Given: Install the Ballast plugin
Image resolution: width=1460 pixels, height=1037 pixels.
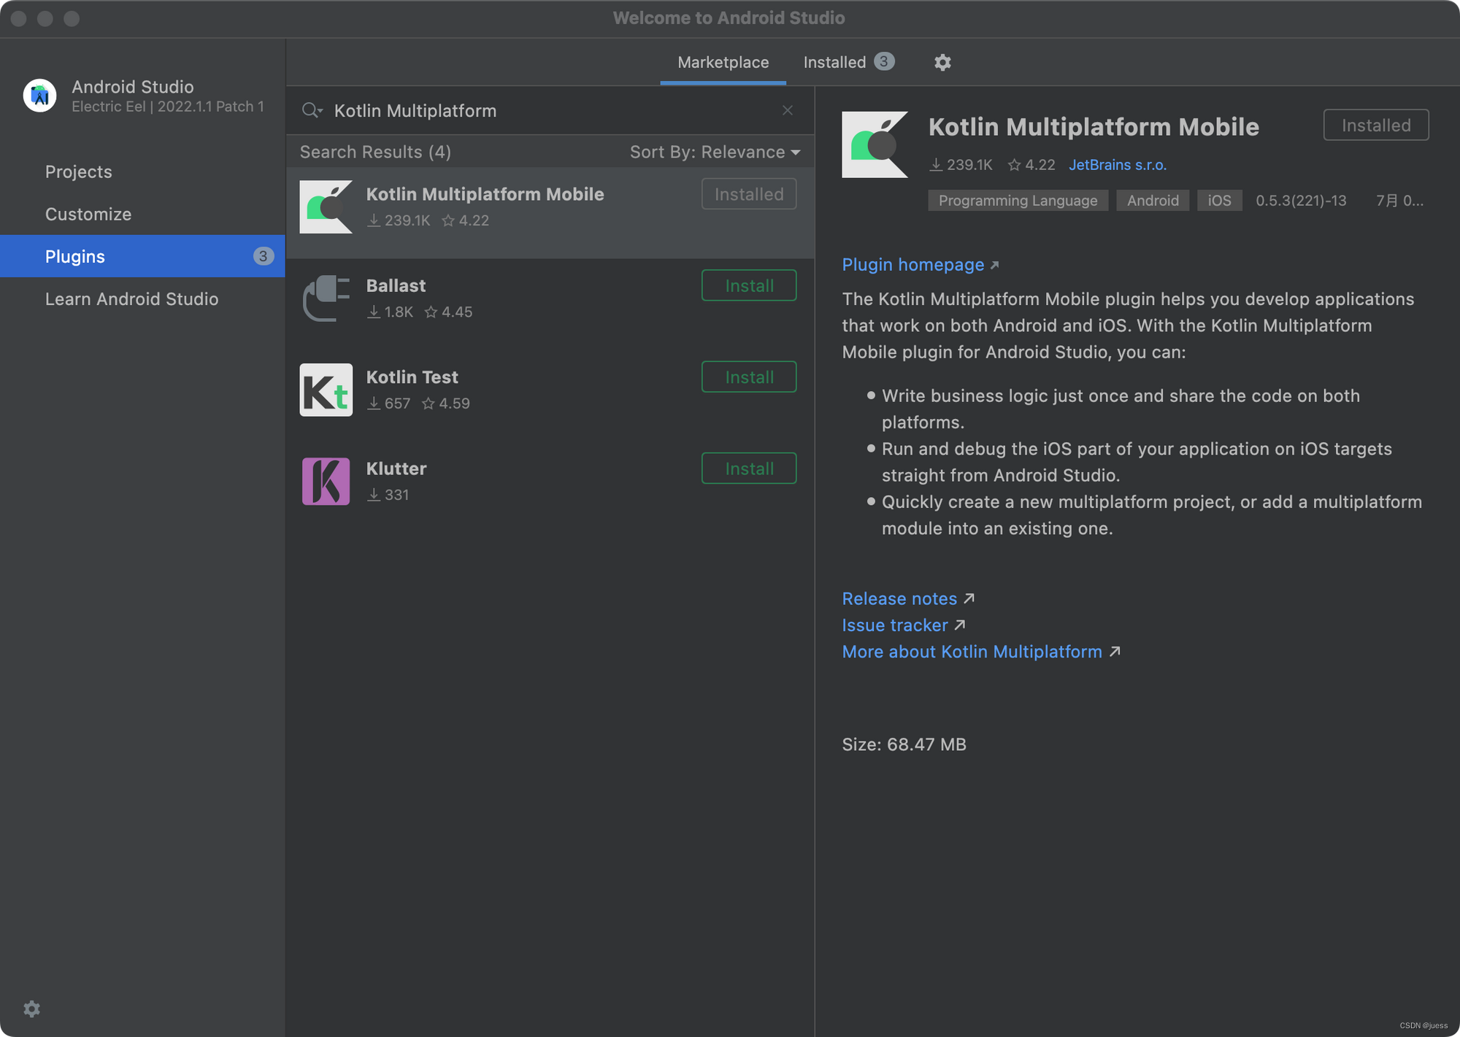Looking at the screenshot, I should point(748,285).
